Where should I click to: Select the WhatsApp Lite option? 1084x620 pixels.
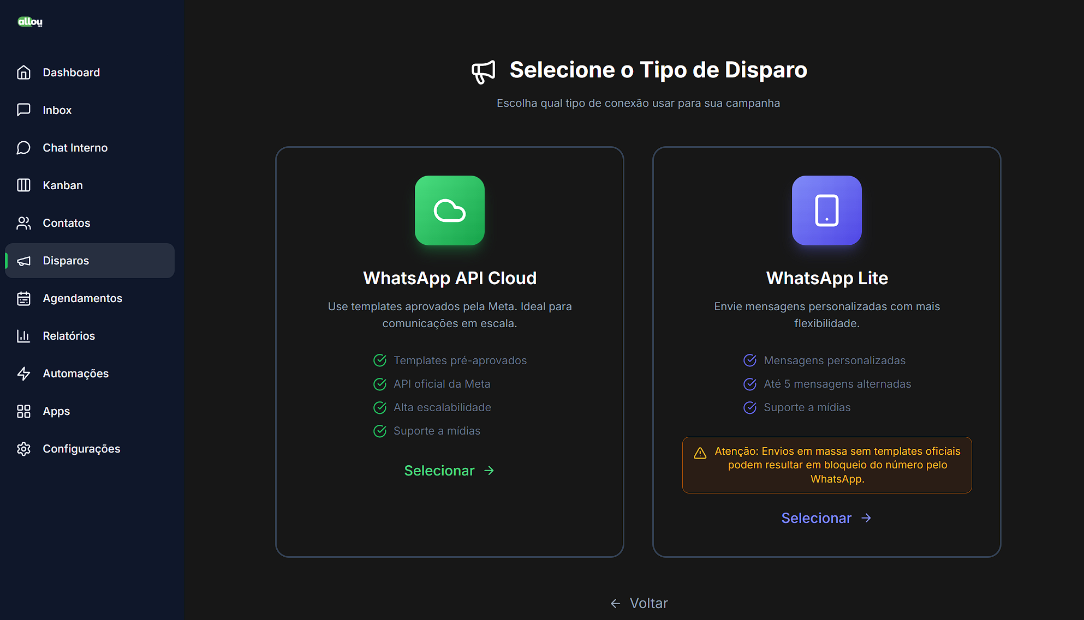[826, 518]
